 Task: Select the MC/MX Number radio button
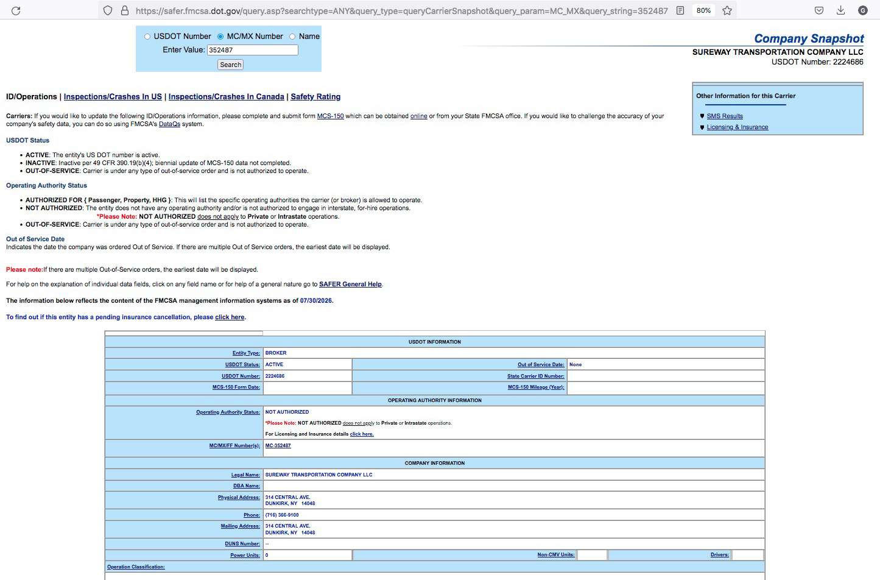click(x=220, y=37)
